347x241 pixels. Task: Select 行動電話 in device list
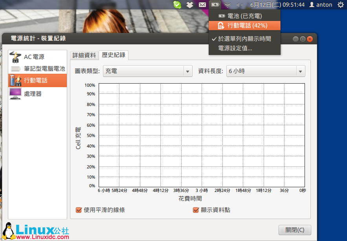tap(38, 80)
